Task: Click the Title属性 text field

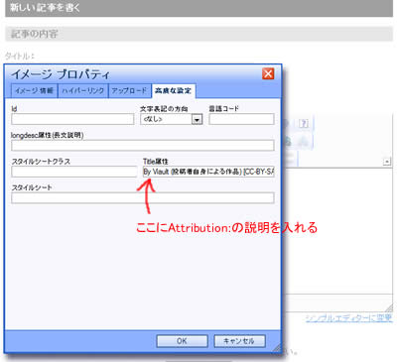Action: tap(208, 172)
